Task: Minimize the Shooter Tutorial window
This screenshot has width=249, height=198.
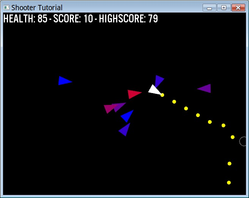Action: [x=209, y=8]
